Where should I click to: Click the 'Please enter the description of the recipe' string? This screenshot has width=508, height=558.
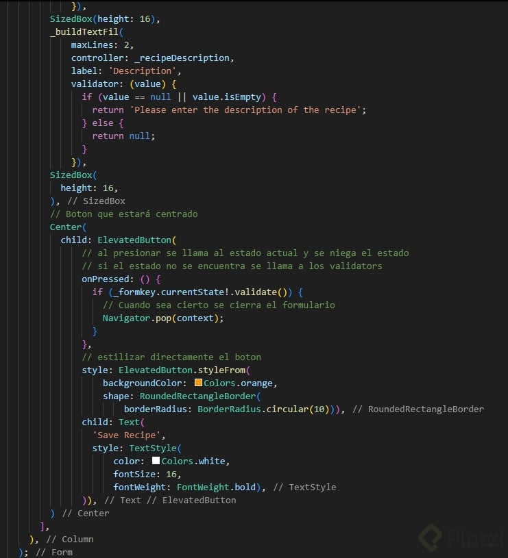click(245, 110)
